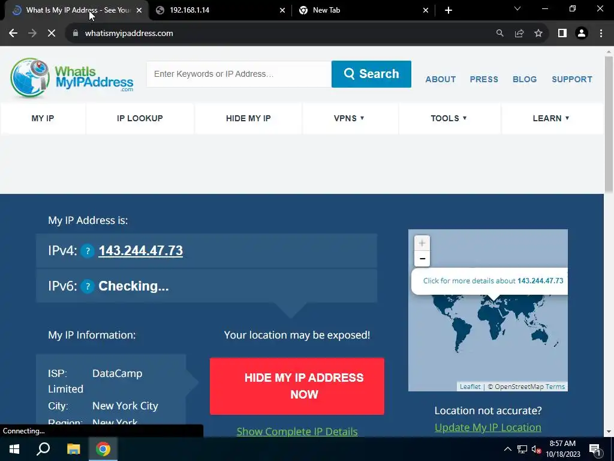Open the tab search chevron
Viewport: 614px width, 461px height.
pyautogui.click(x=517, y=8)
